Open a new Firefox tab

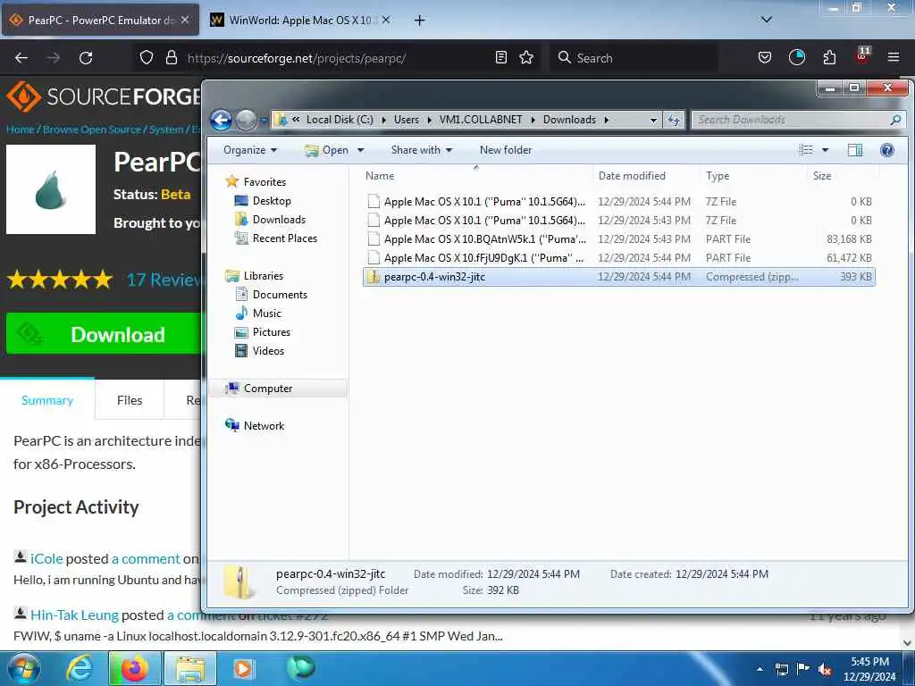click(x=420, y=21)
